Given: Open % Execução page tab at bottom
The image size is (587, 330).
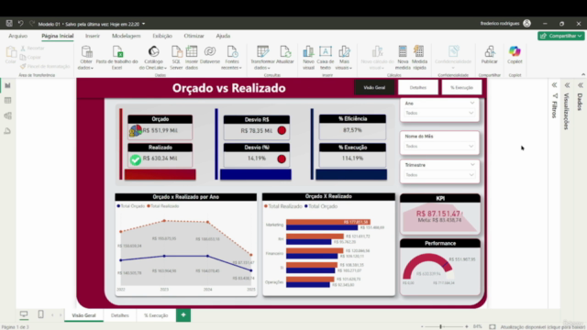Looking at the screenshot, I should point(156,315).
